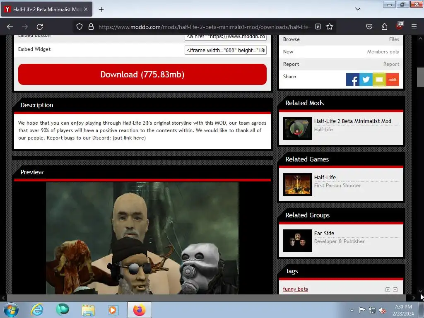Toggle reader view in address bar

click(x=318, y=27)
